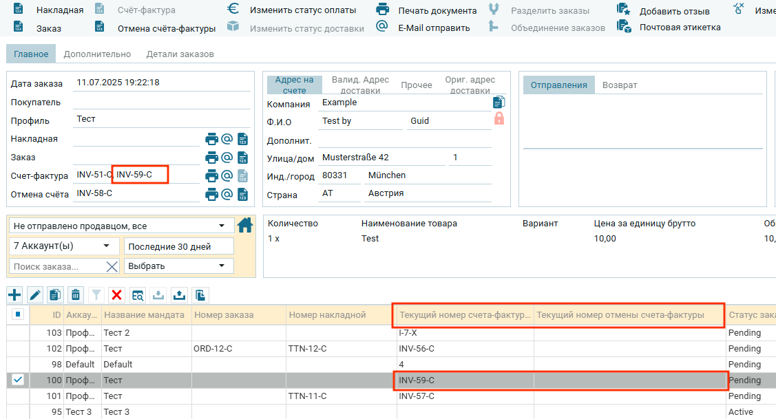This screenshot has height=419, width=776.
Task: Click the red X icon in the table toolbar
Action: tap(117, 295)
